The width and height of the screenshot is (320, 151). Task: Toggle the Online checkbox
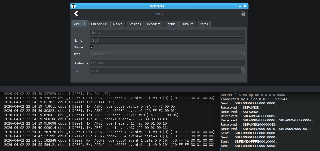click(x=92, y=47)
